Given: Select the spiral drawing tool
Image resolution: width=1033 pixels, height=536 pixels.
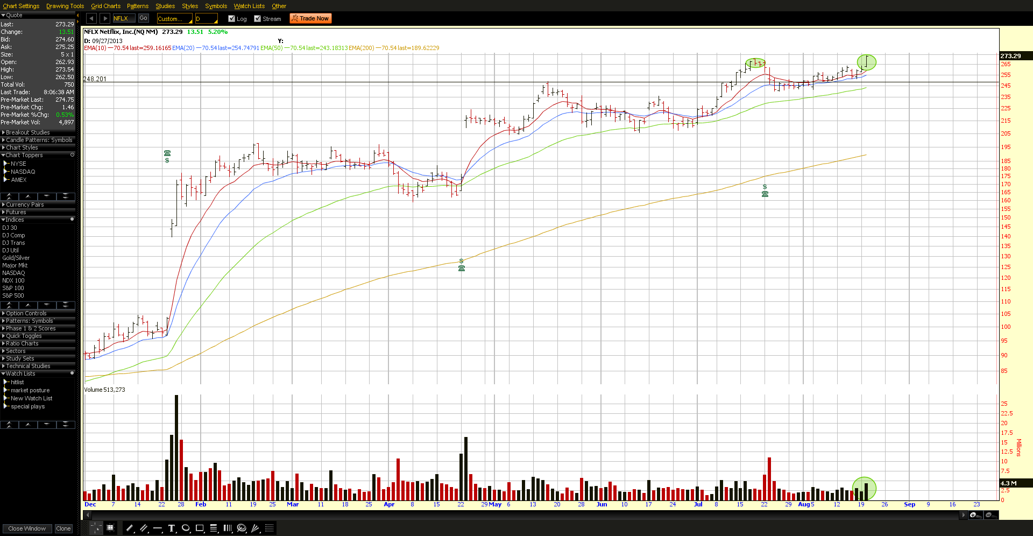Looking at the screenshot, I should pyautogui.click(x=242, y=528).
